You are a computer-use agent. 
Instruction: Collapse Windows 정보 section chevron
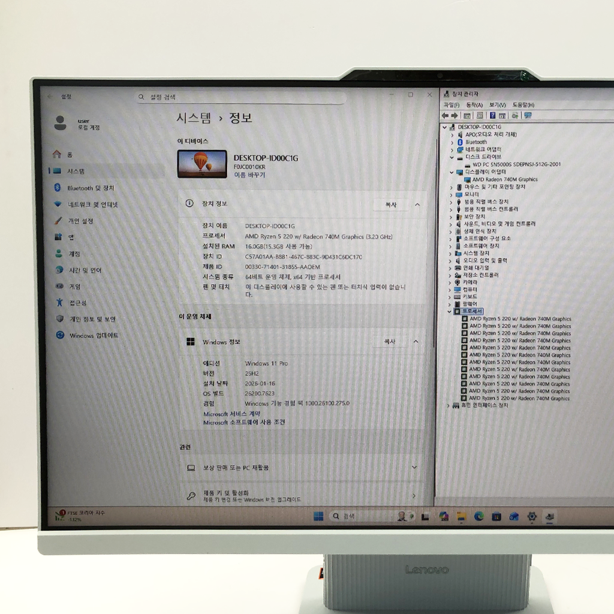click(416, 341)
